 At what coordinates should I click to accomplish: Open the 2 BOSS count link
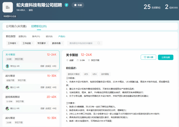pyautogui.click(x=171, y=7)
